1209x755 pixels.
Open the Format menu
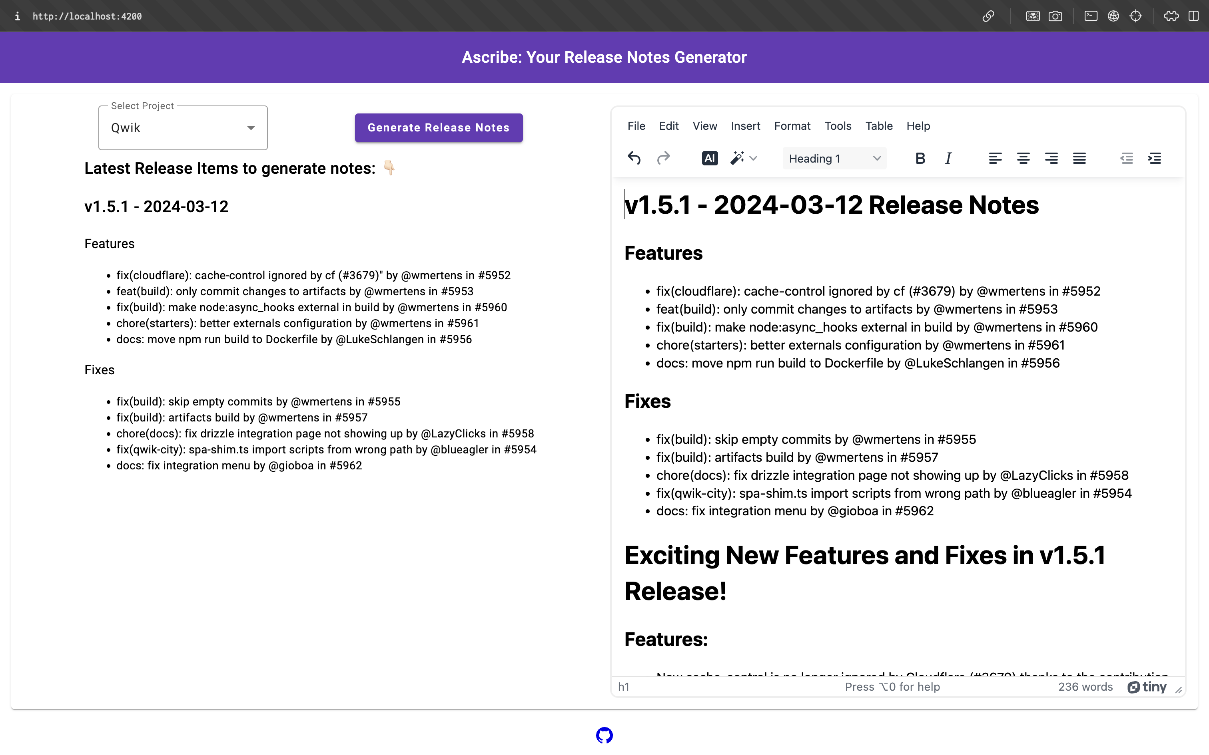792,126
